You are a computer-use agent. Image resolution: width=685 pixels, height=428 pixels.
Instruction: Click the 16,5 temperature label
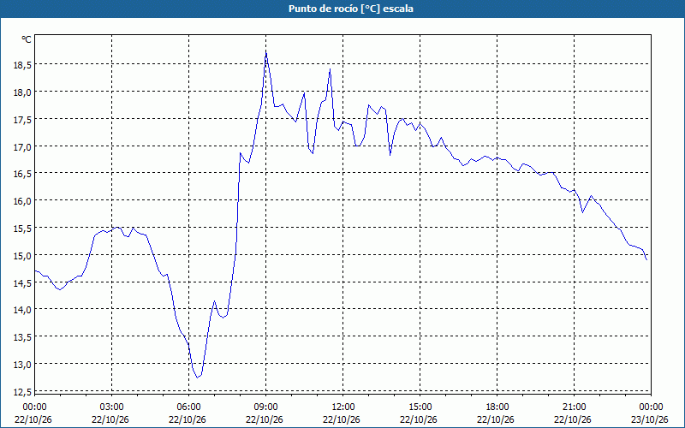point(22,174)
